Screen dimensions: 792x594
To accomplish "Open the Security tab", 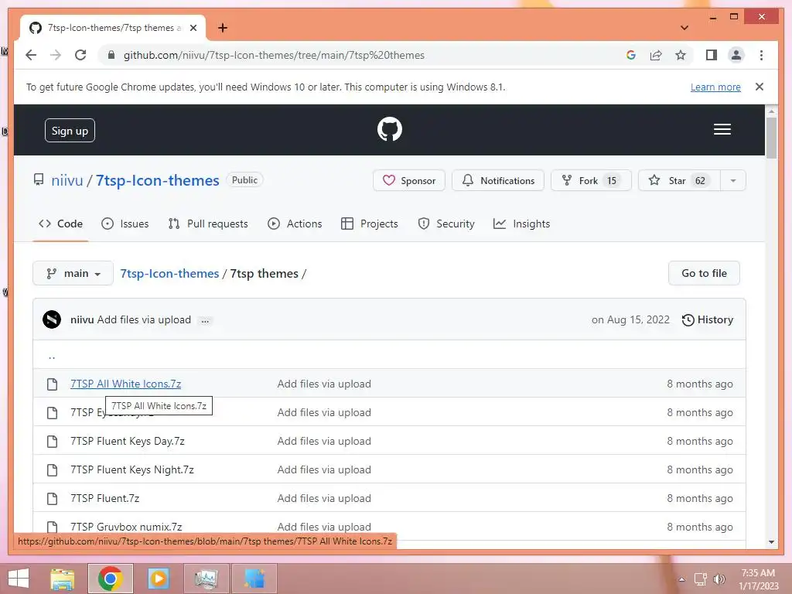I will pos(446,224).
